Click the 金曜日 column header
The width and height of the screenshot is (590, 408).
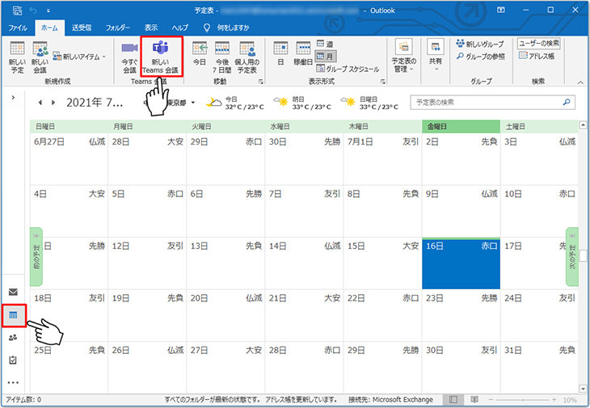click(x=461, y=126)
